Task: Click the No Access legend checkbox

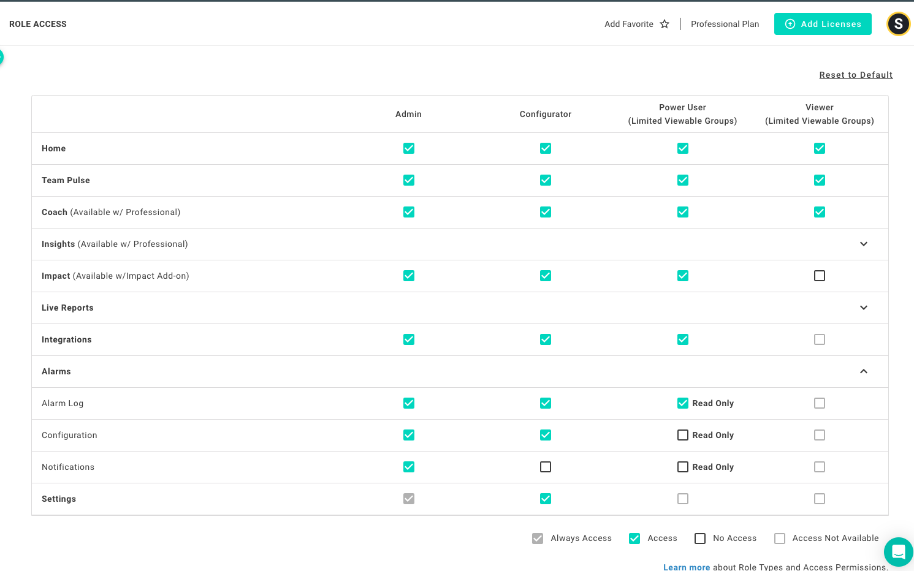Action: click(x=700, y=539)
